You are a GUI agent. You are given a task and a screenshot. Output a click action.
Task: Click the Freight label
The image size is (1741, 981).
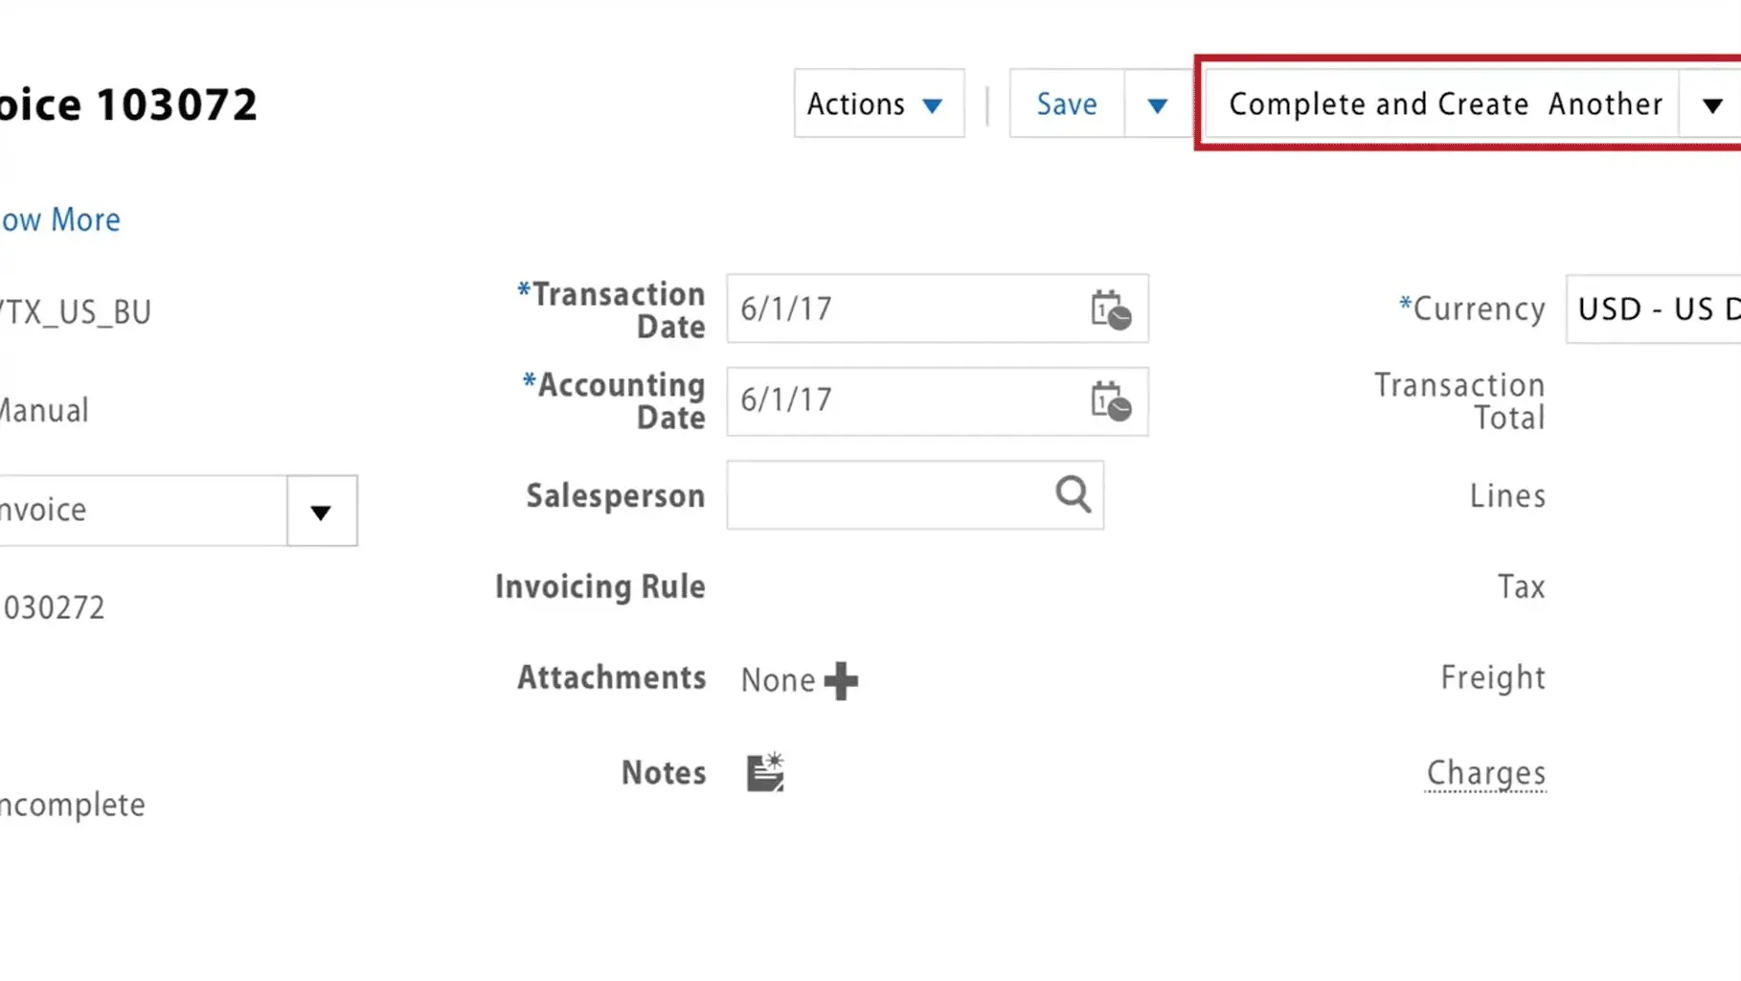(x=1492, y=677)
